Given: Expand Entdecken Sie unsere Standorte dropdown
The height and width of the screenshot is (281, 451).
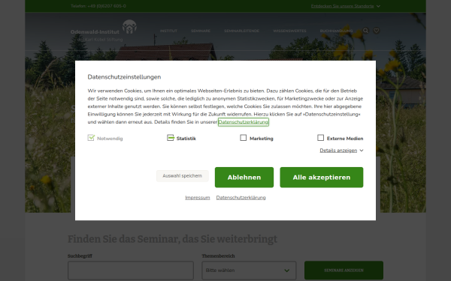Looking at the screenshot, I should point(346,6).
